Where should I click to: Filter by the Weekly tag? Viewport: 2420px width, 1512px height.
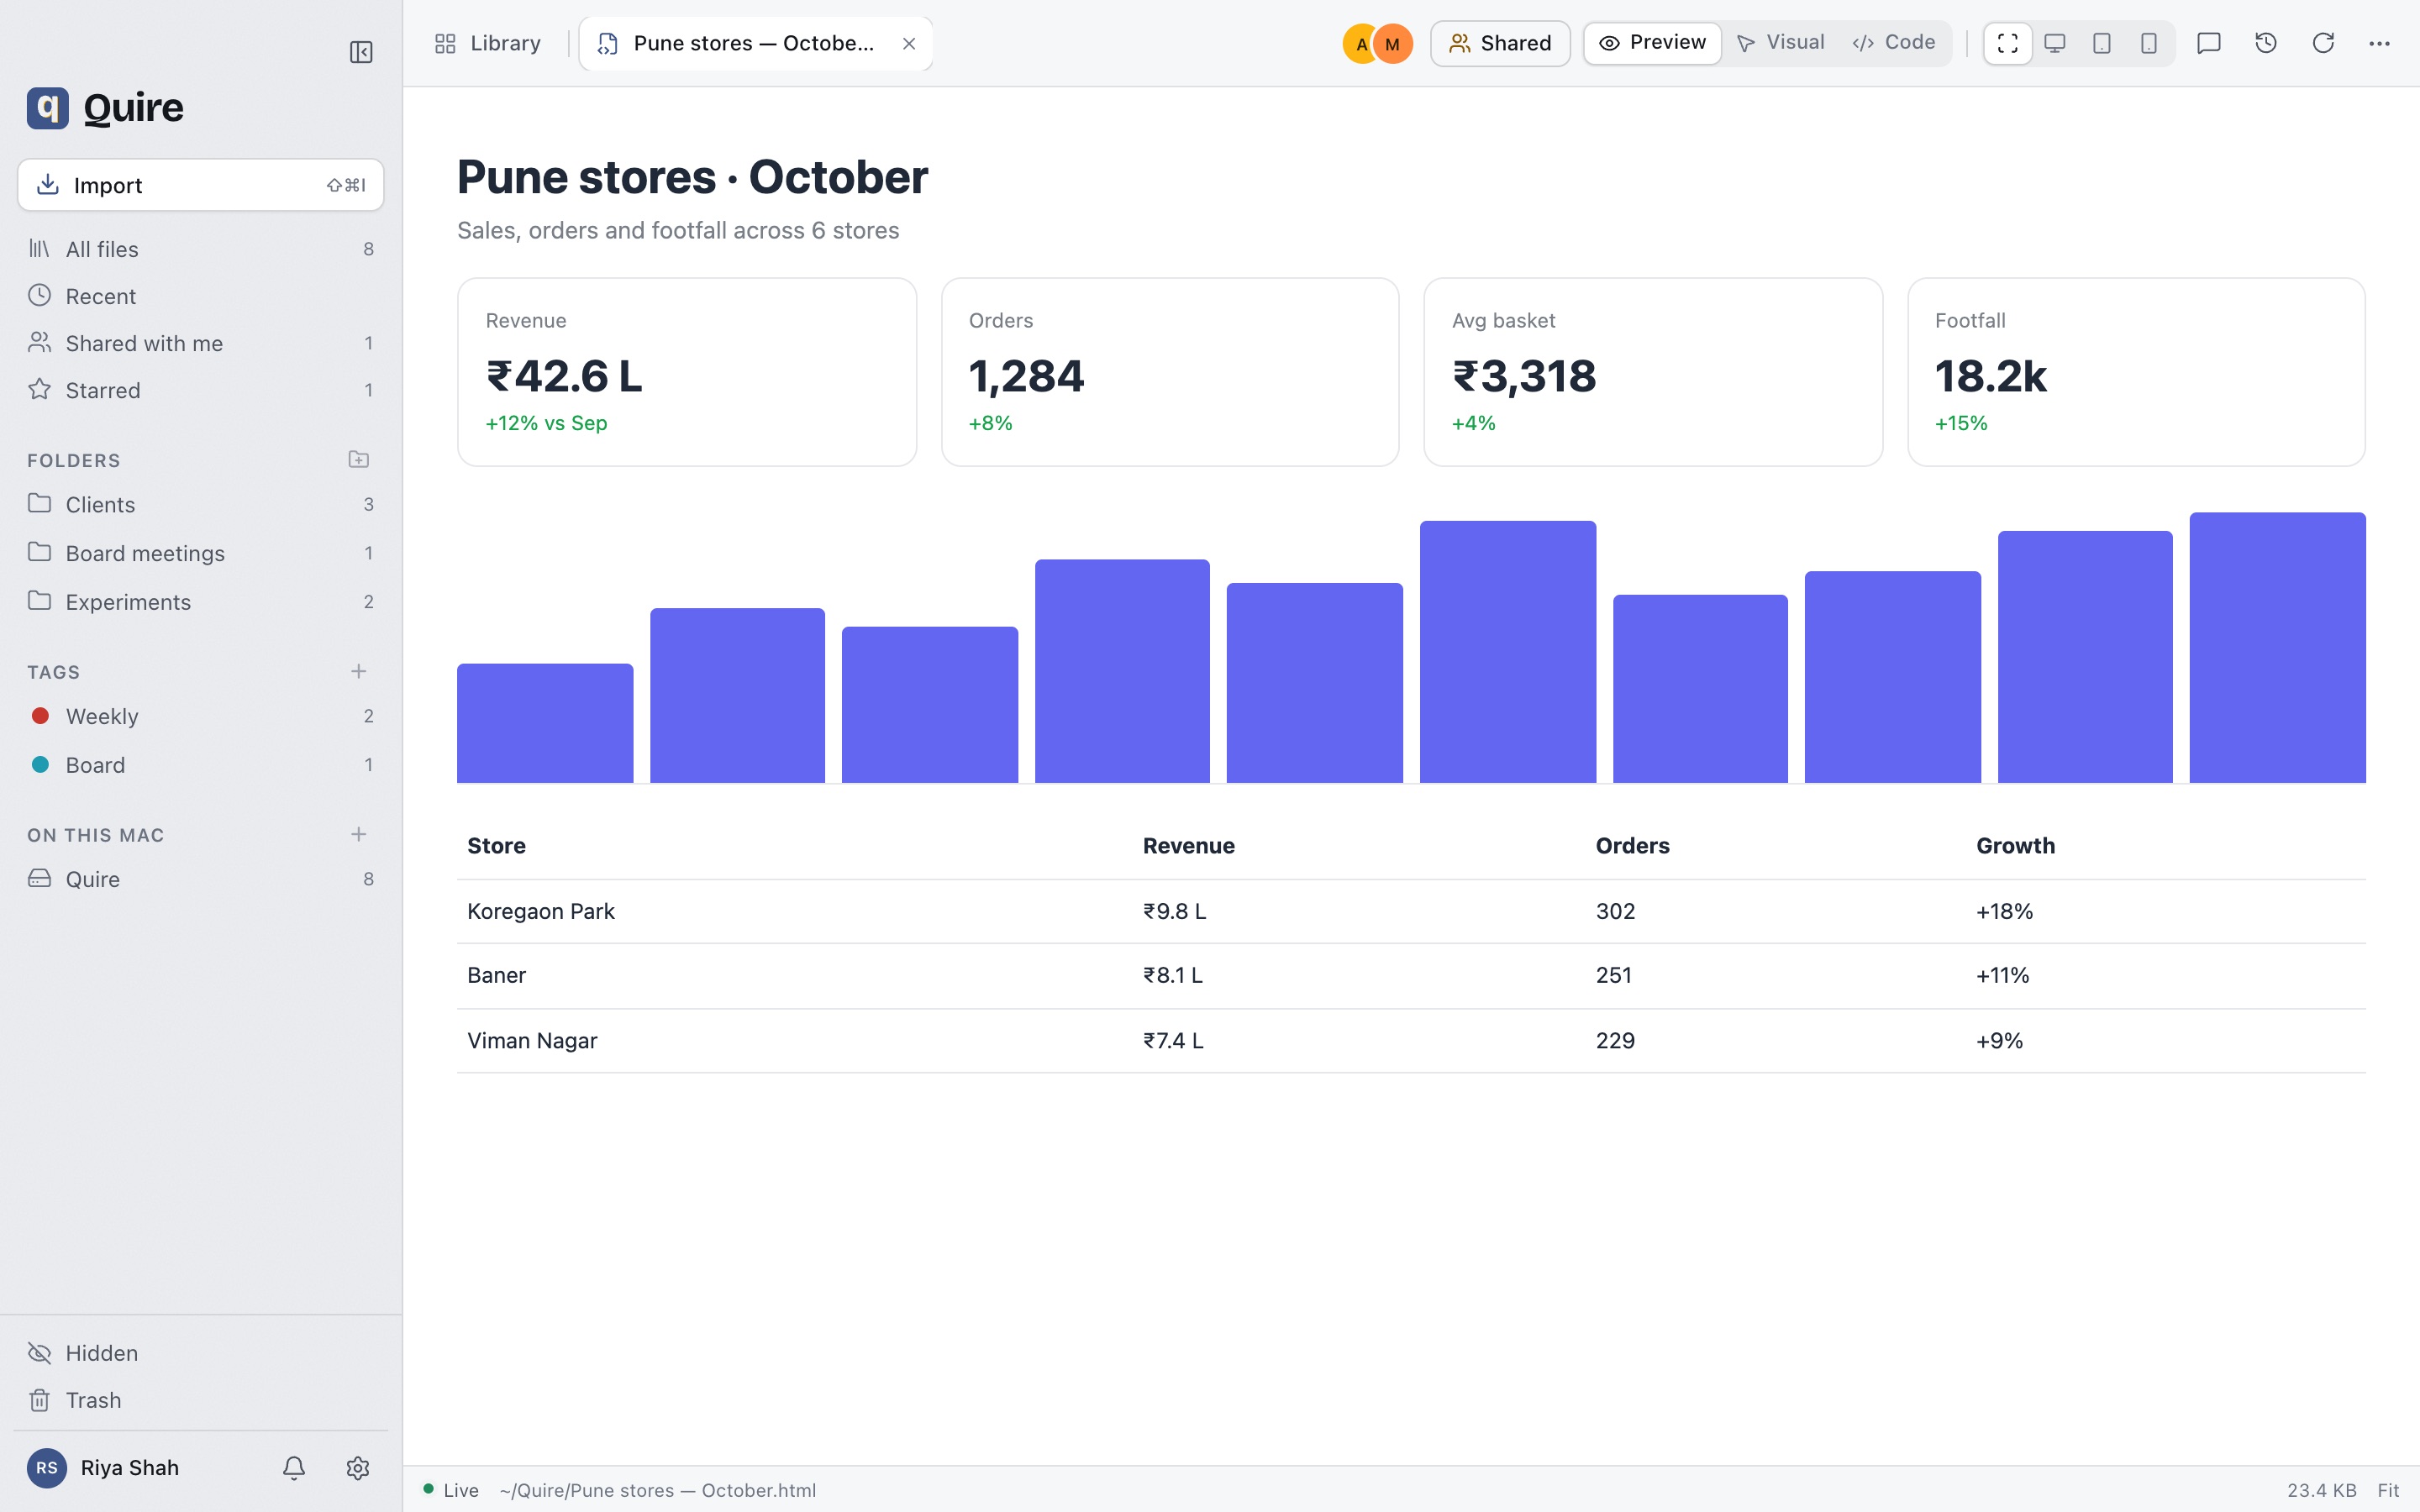click(201, 716)
